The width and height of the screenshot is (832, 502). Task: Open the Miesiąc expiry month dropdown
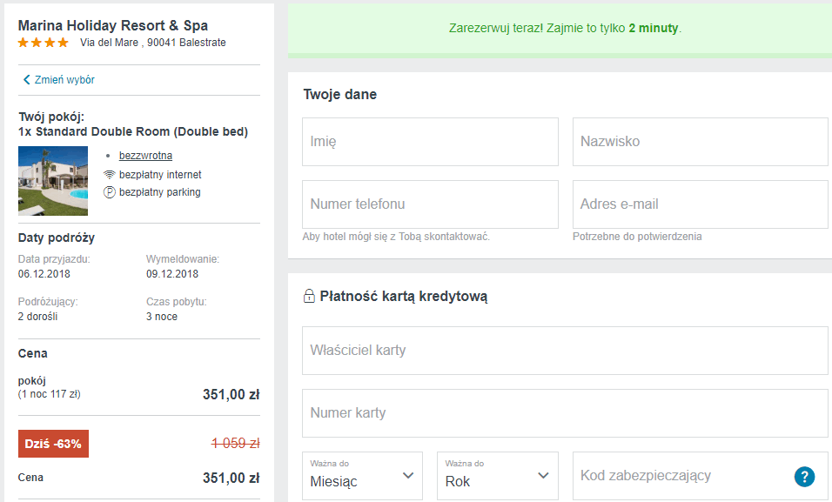362,476
